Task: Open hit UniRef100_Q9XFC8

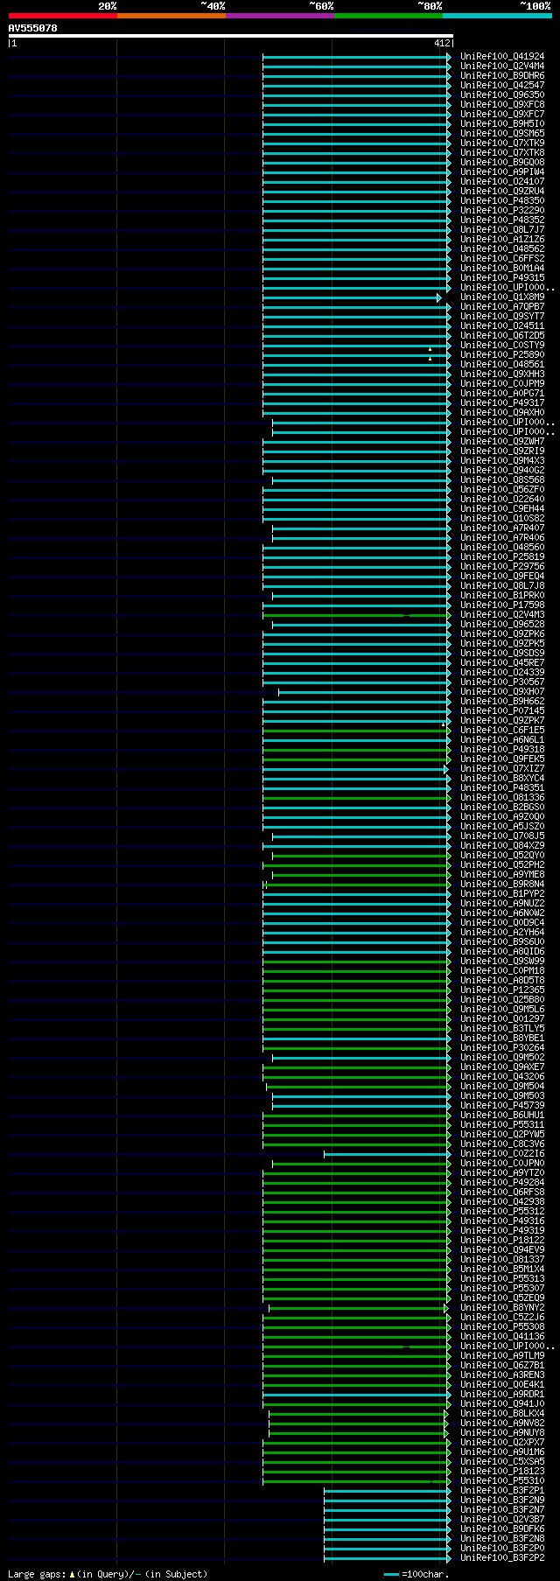Action: 502,105
